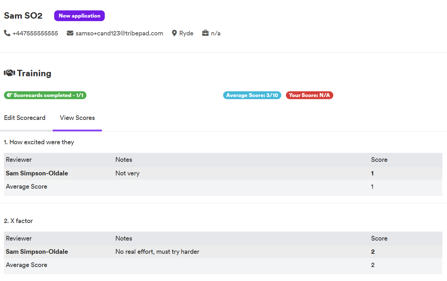This screenshot has height=281, width=447.
Task: Click the Training section heading
Action: pos(34,73)
